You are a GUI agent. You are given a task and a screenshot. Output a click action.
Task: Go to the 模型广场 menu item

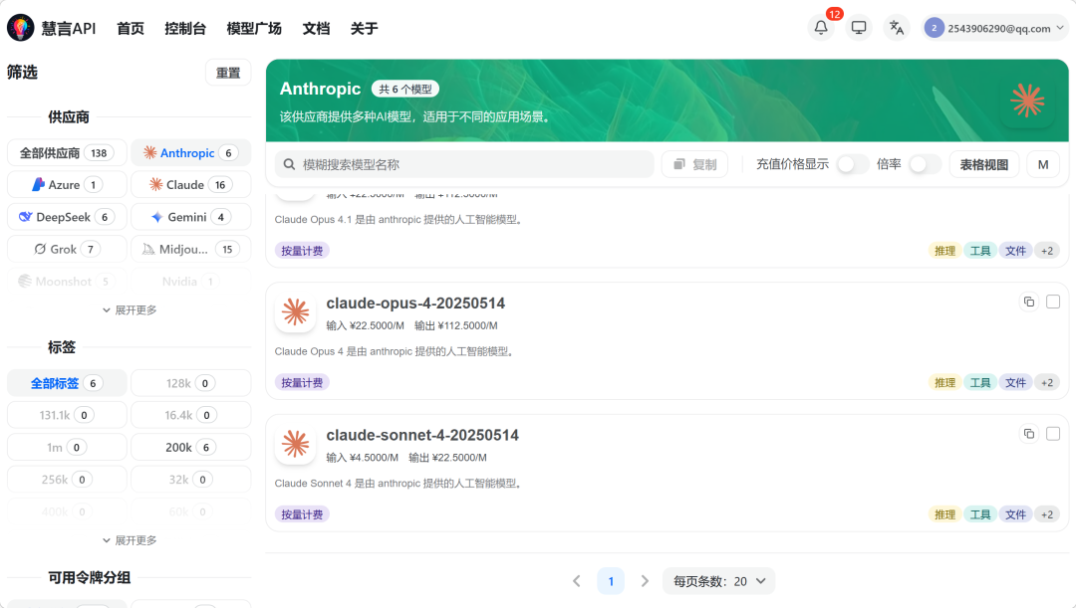click(x=252, y=28)
